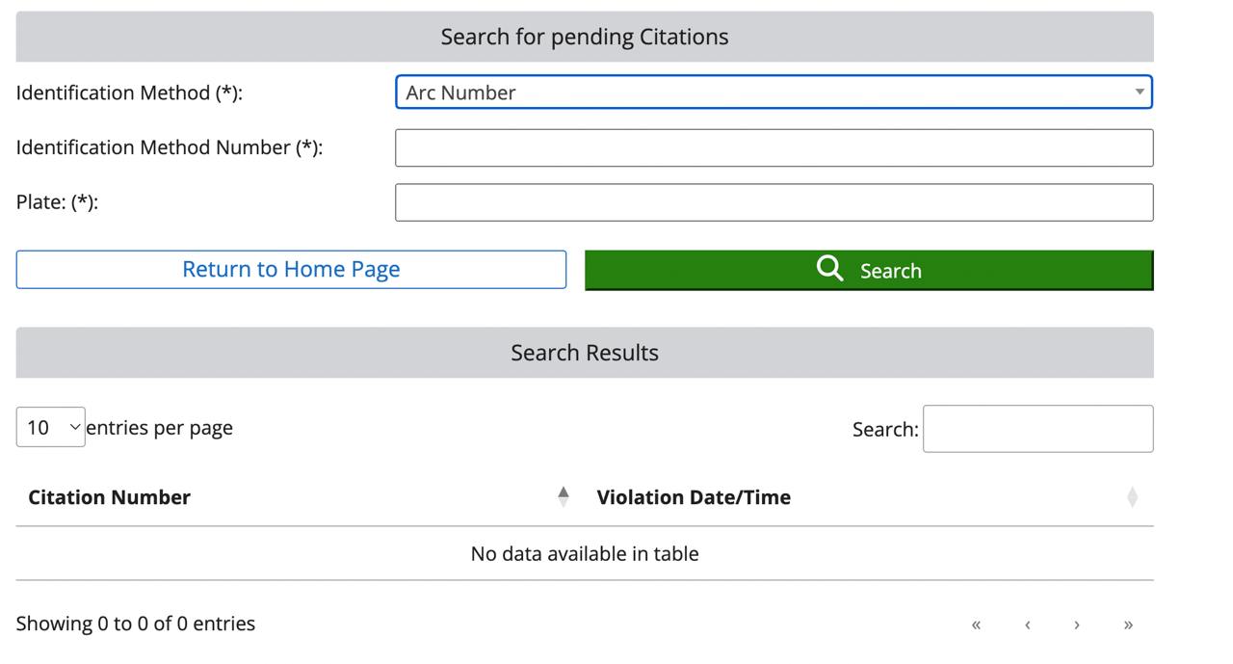Focus the Identification Method Number field
This screenshot has height=664, width=1233.
pyautogui.click(x=774, y=147)
